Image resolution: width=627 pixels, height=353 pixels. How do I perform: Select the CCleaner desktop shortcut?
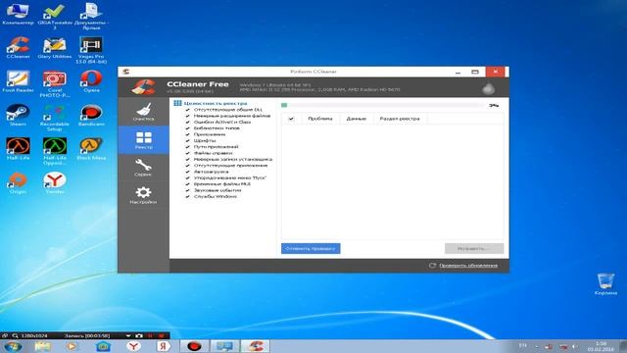pos(18,48)
